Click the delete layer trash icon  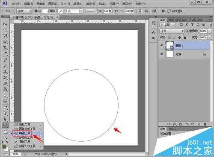pos(205,124)
